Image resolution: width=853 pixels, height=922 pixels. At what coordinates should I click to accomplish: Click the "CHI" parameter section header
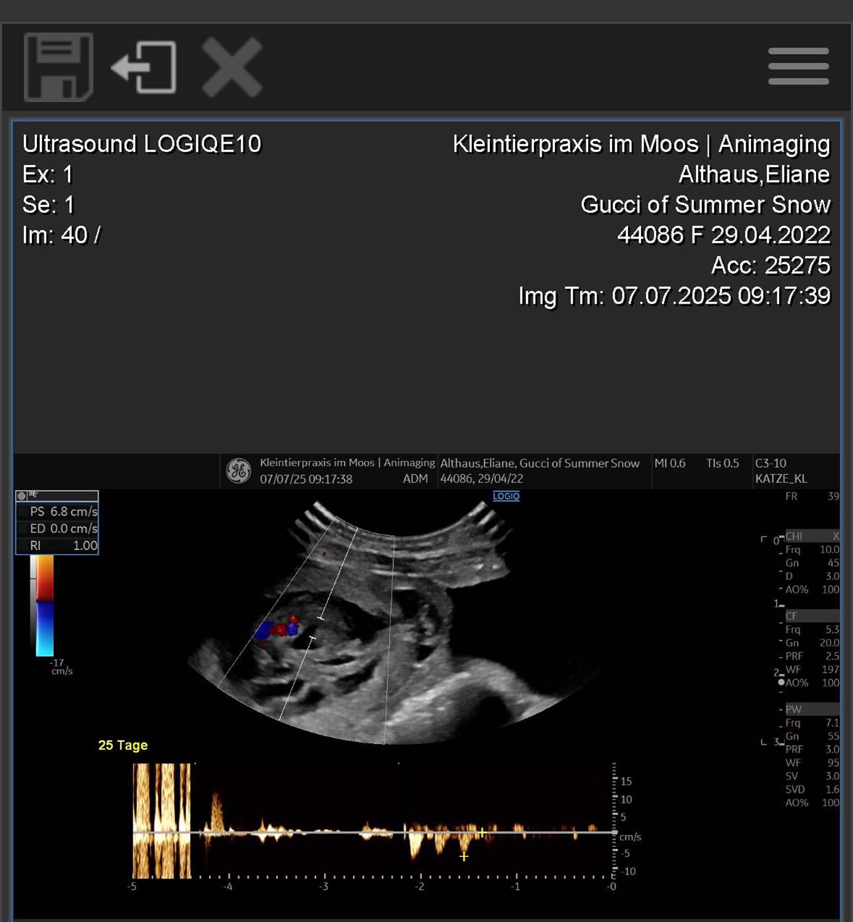812,536
